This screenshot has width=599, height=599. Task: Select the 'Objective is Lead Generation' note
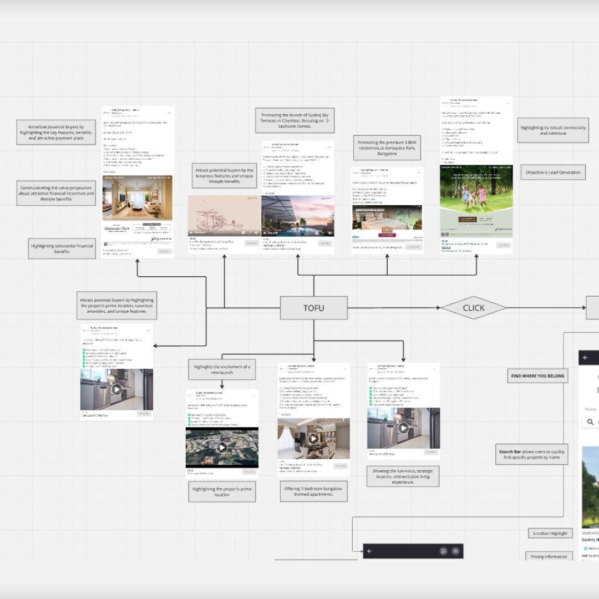pyautogui.click(x=553, y=172)
